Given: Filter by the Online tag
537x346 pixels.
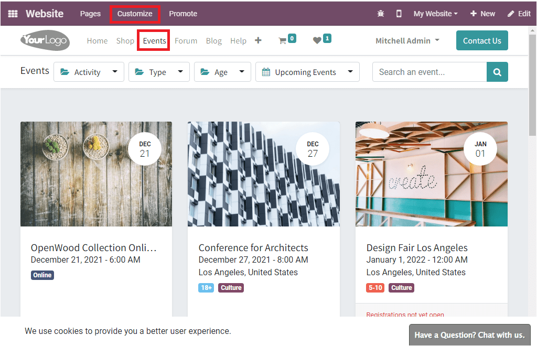Looking at the screenshot, I should point(42,275).
